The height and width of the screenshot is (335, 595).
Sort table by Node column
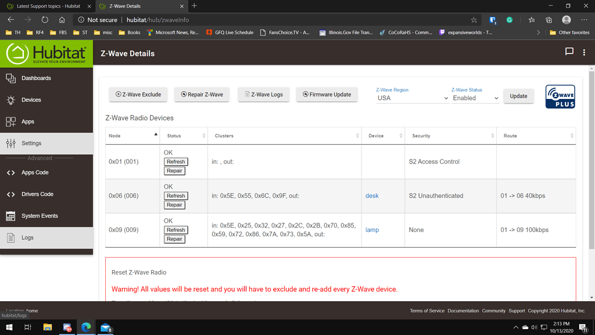click(132, 136)
